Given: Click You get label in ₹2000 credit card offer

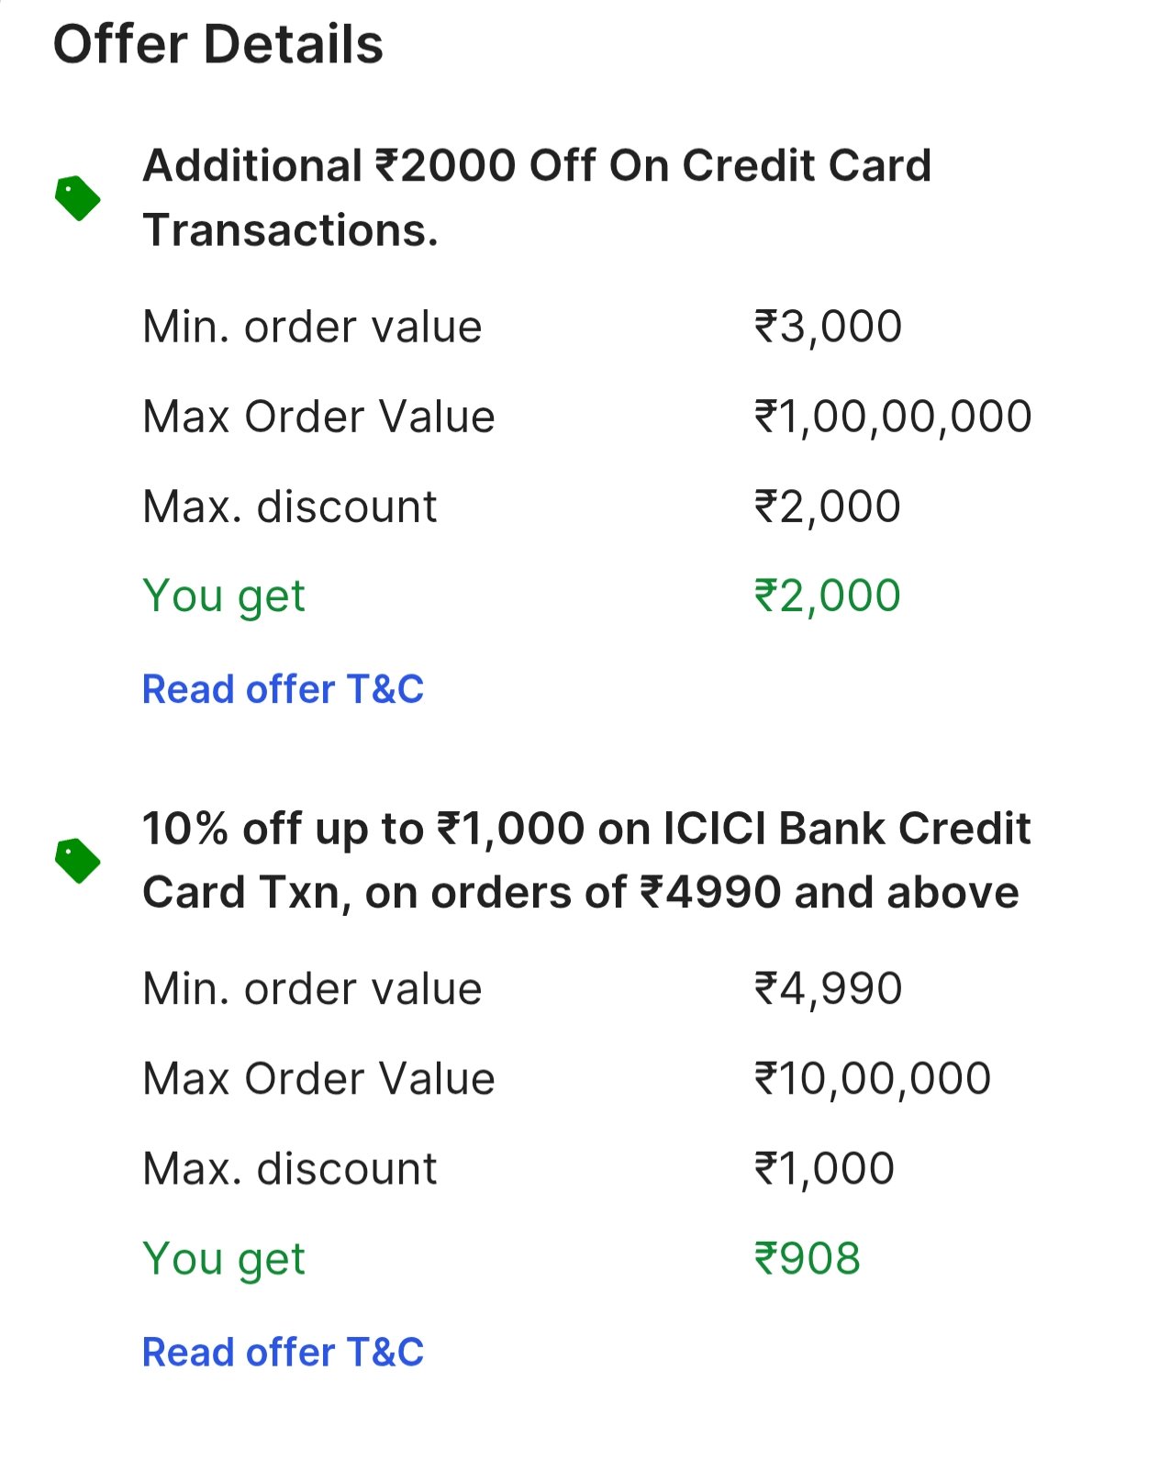Looking at the screenshot, I should tap(224, 596).
